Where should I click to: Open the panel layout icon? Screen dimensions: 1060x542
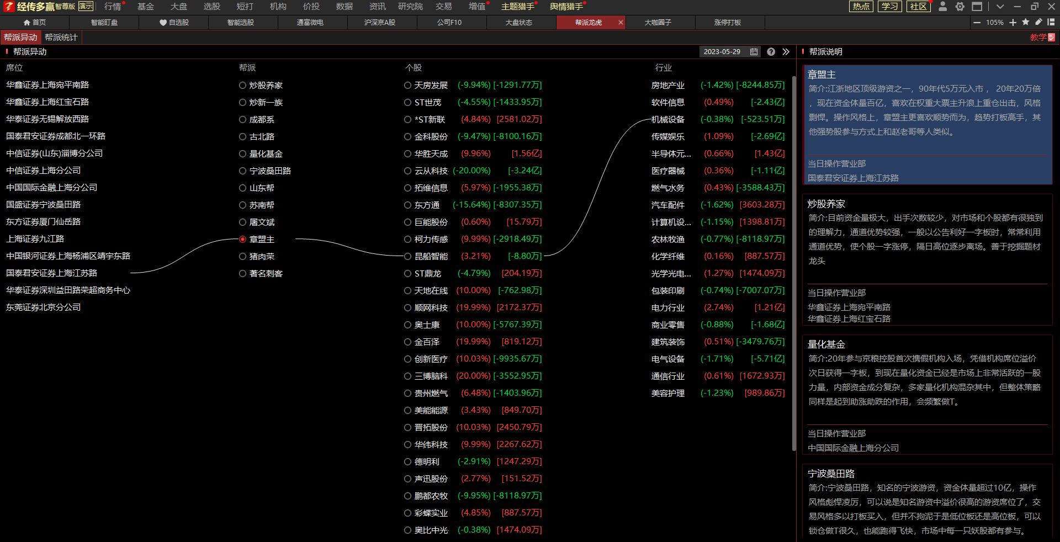[1051, 22]
